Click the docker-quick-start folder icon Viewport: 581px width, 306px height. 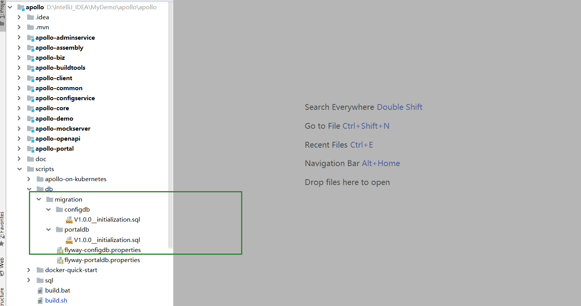(40, 270)
